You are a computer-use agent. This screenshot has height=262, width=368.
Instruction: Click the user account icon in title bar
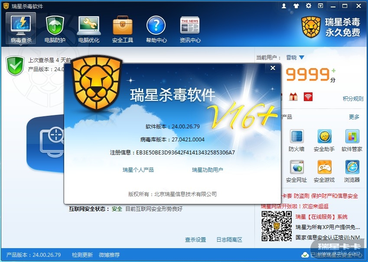(x=284, y=6)
